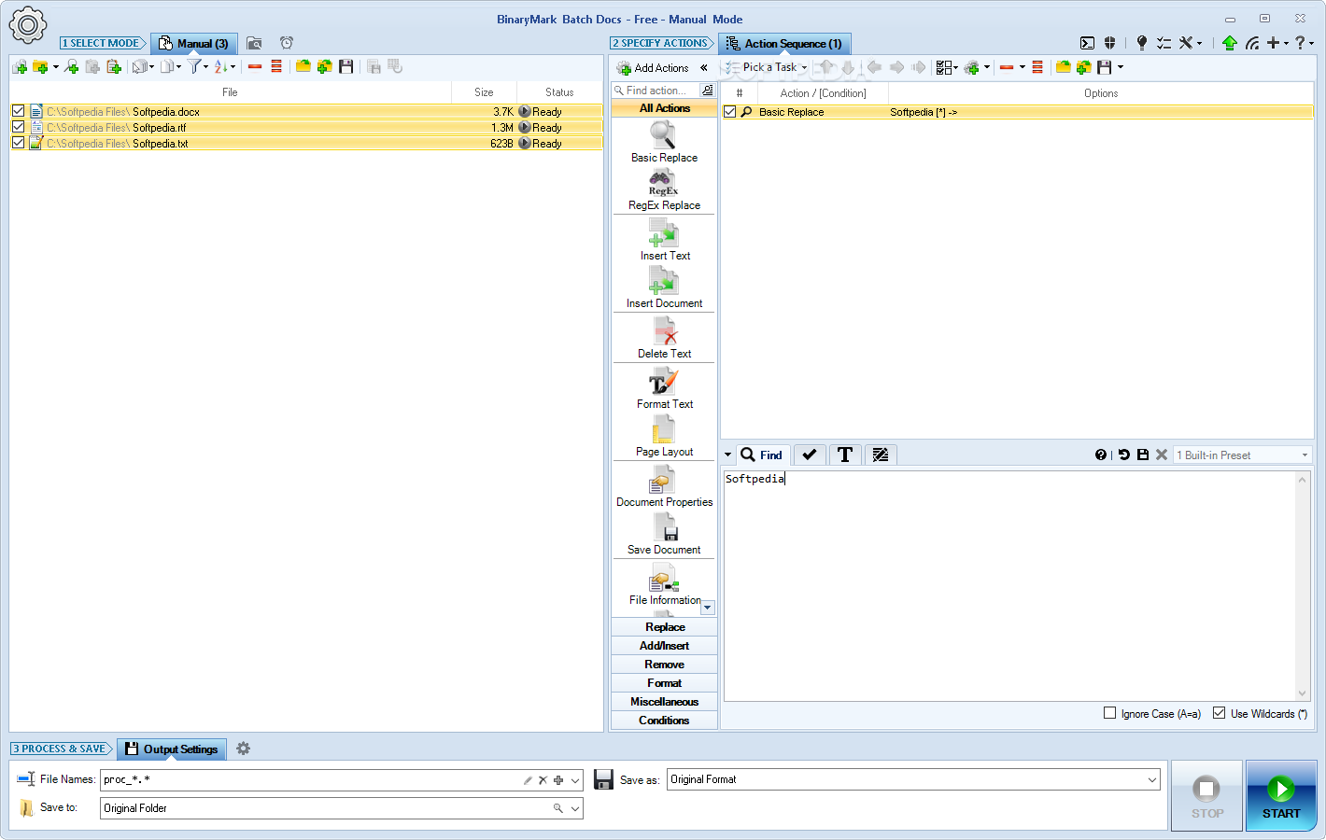Click the Add Actions button
The image size is (1326, 840).
pyautogui.click(x=652, y=68)
